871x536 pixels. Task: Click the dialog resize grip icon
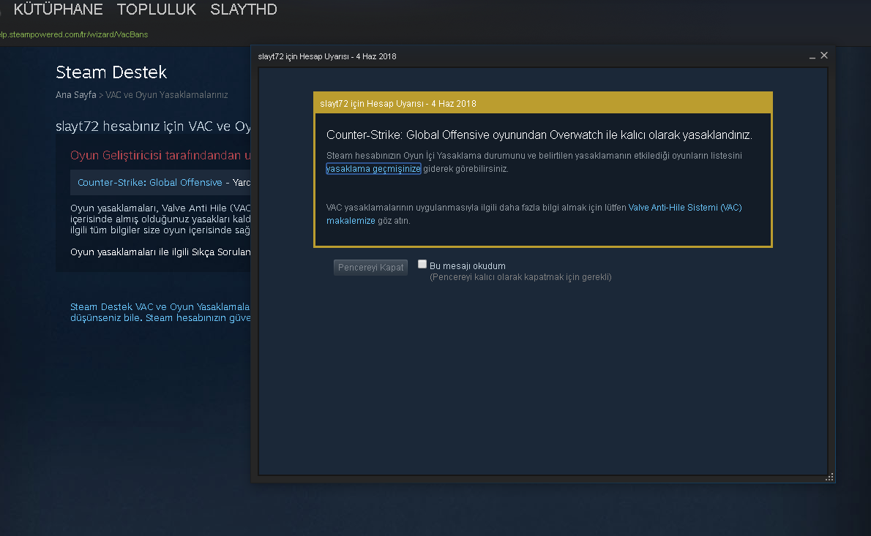pos(829,478)
